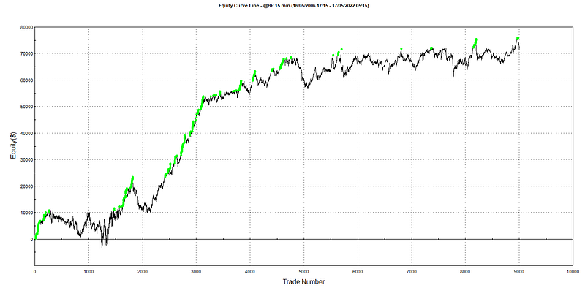Click the 0 tick on the Trade Number axis
Viewport: 585px width, 288px height.
[34, 271]
